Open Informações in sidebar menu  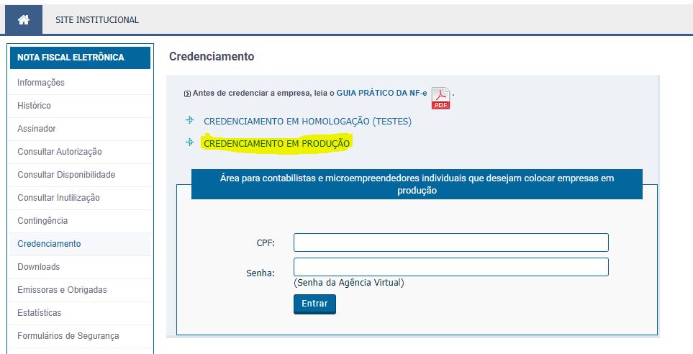[41, 83]
